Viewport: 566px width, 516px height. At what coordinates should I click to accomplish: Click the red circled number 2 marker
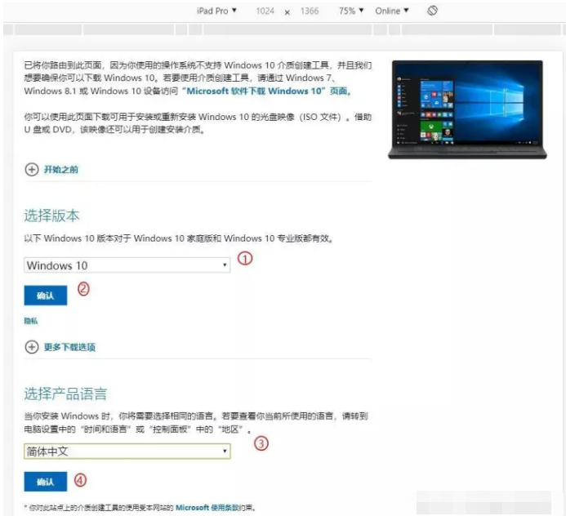tap(82, 288)
